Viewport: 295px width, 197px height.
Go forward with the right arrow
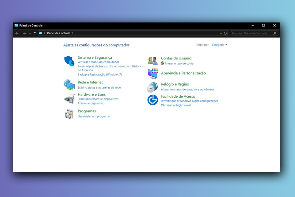click(x=24, y=33)
